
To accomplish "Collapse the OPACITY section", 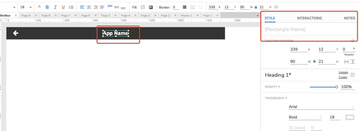I will (272, 87).
